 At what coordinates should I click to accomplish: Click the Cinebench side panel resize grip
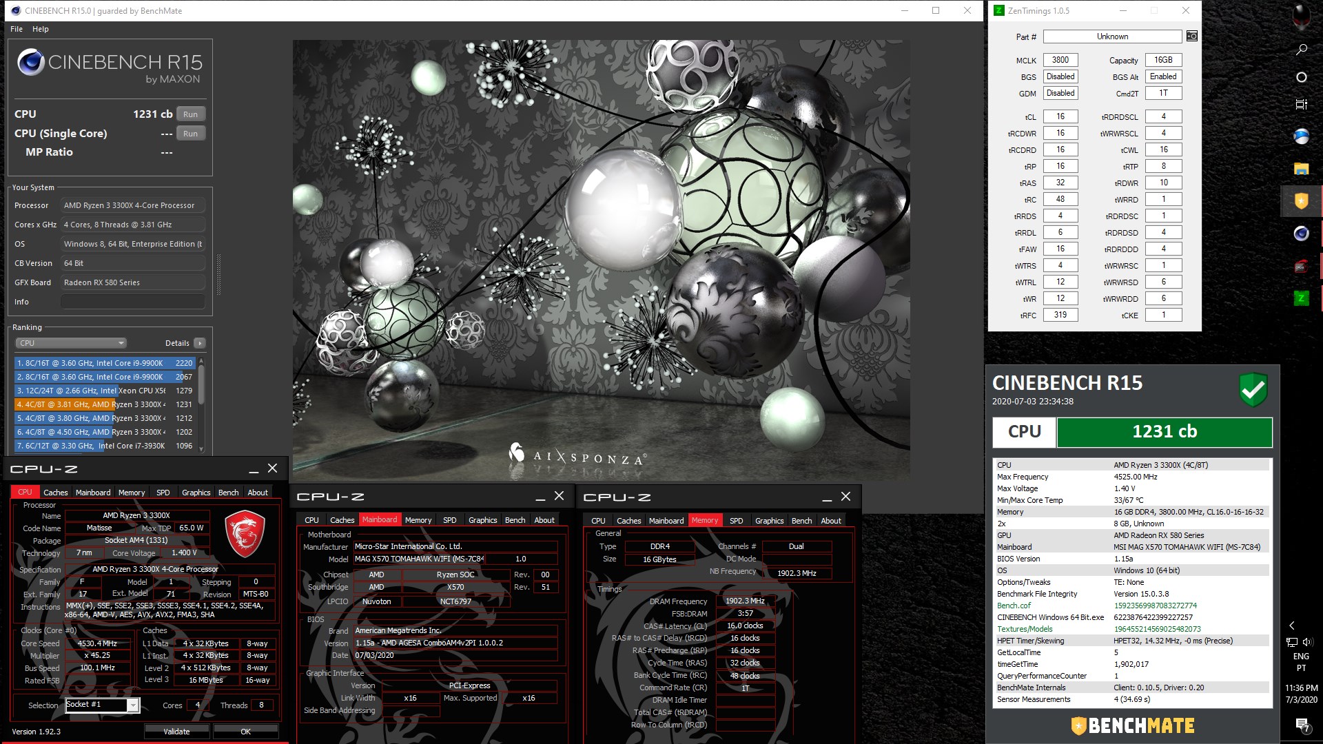tap(219, 274)
